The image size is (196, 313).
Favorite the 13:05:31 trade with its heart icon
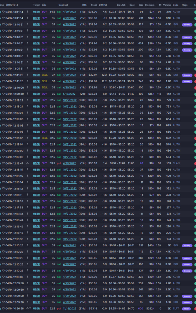tap(3, 68)
